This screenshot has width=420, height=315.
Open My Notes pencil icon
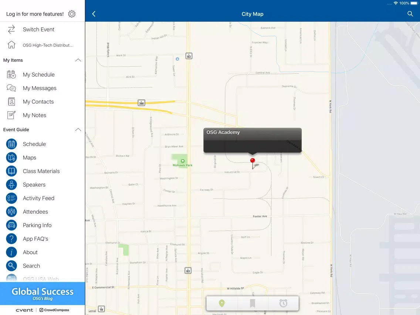pos(11,115)
